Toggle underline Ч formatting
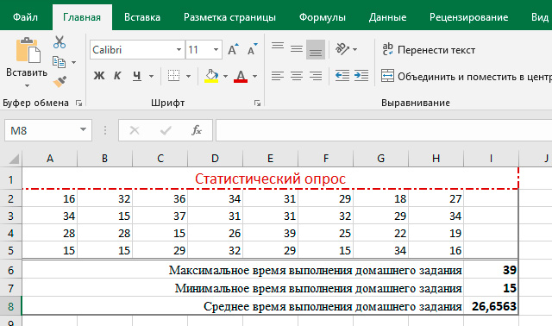552x326 pixels. point(137,76)
